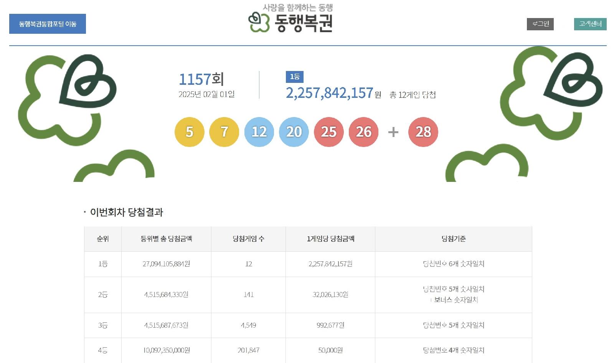
Task: Click the 총 12게임 당첨 text
Action: (413, 95)
